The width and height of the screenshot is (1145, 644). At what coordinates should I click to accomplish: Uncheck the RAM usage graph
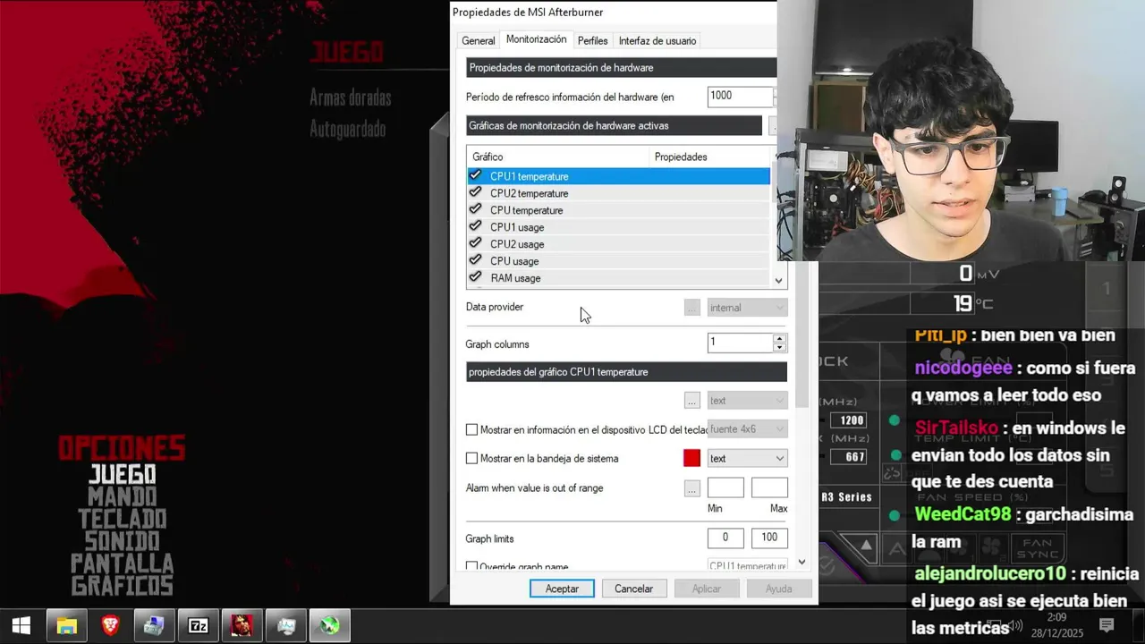point(475,277)
